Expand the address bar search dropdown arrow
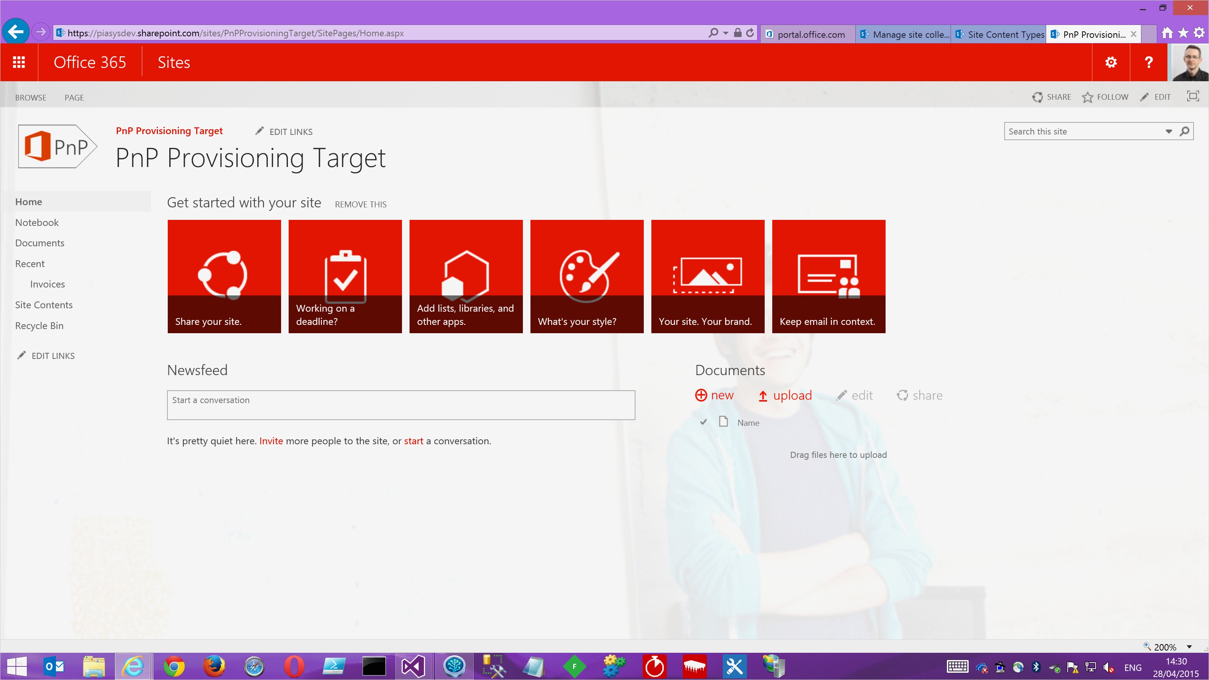 coord(725,33)
